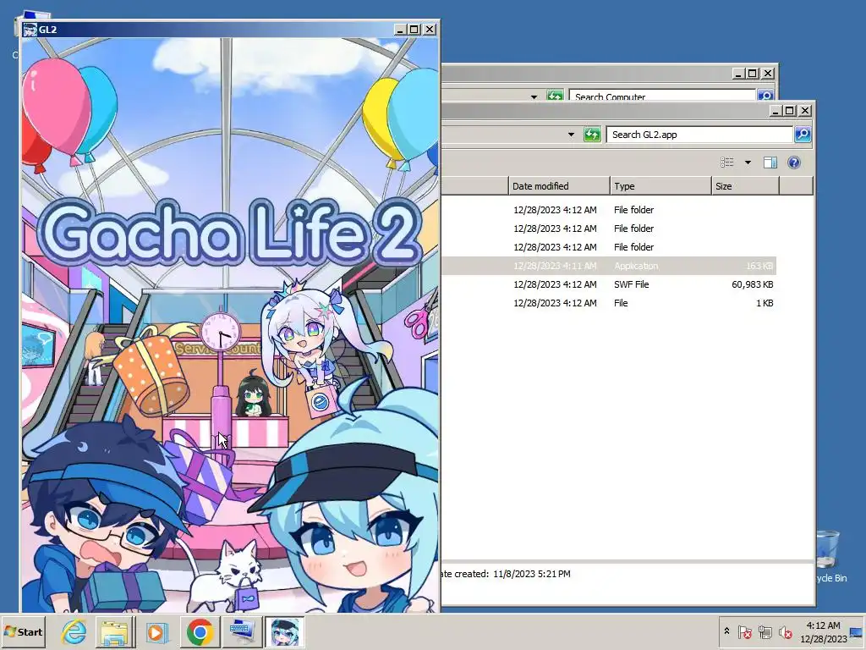866x650 pixels.
Task: Close the GL2 game window
Action: [429, 30]
